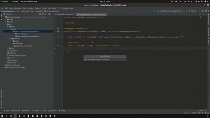
Task: Hide the Project tool window minus icon
Action: point(52,14)
